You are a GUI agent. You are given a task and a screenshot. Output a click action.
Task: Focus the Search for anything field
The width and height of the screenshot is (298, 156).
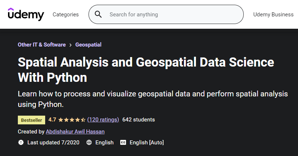[x=166, y=15]
